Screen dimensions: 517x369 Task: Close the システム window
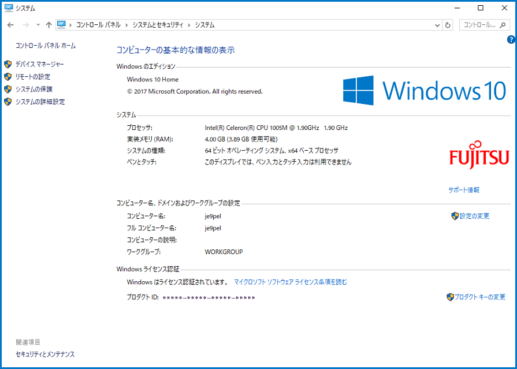coord(504,8)
